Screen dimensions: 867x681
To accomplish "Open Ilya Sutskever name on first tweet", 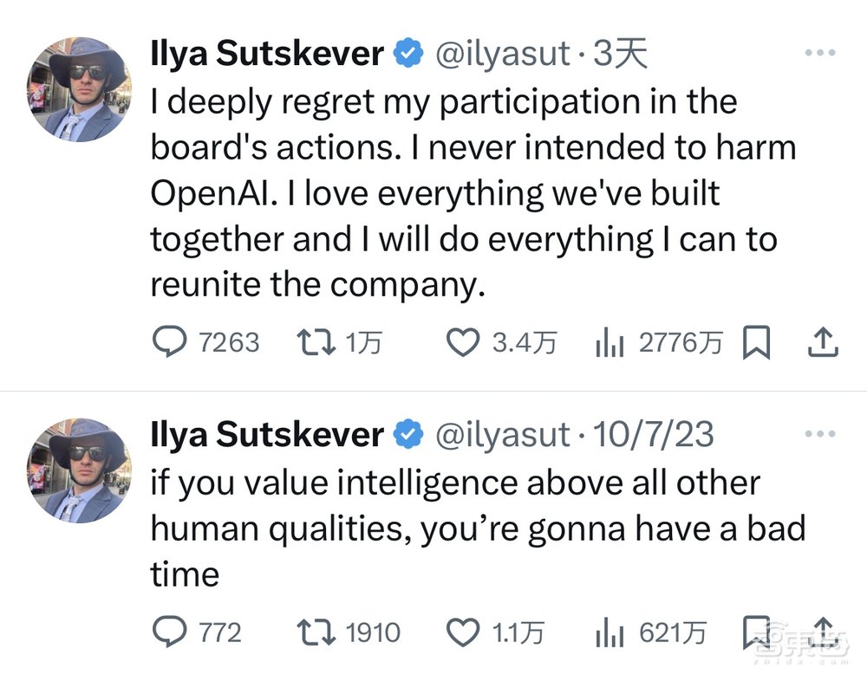I will (x=267, y=55).
